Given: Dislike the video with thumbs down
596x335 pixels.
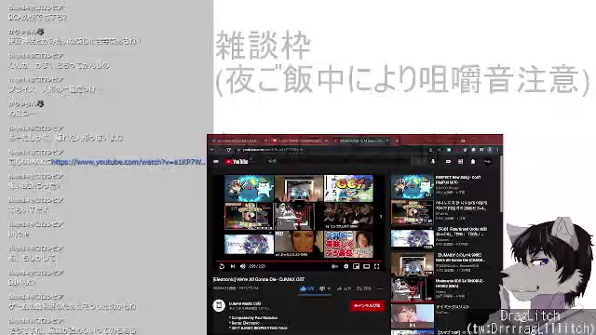Looking at the screenshot, I should (325, 288).
